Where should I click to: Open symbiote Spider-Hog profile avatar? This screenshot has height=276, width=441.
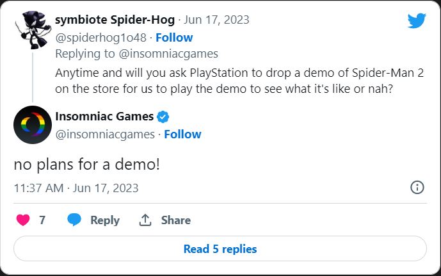pos(32,30)
